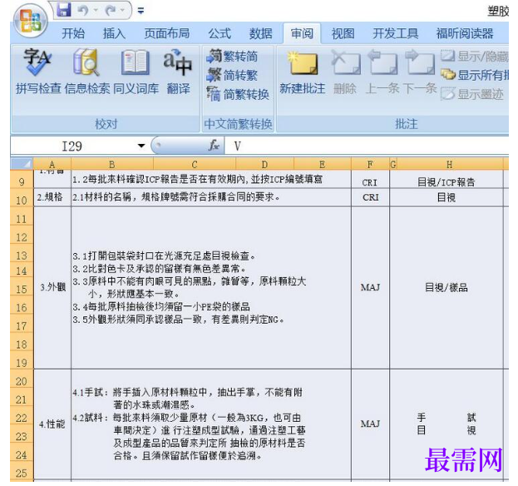Click the Office button logo
This screenshot has height=486, width=518.
[x=31, y=21]
